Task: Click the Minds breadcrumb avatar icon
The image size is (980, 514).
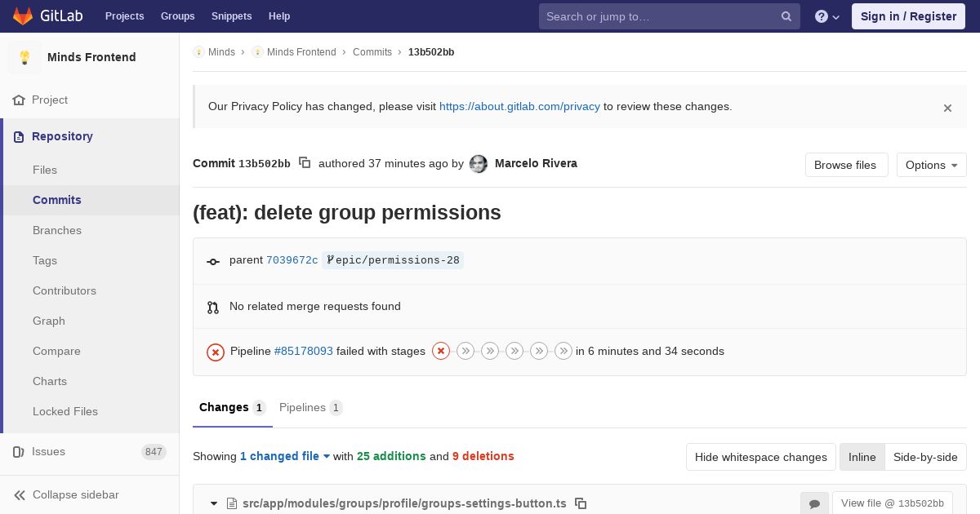Action: (x=198, y=52)
